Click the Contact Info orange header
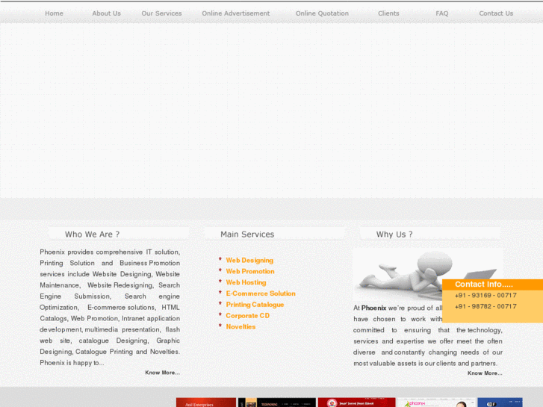This screenshot has width=543, height=407. pos(492,285)
